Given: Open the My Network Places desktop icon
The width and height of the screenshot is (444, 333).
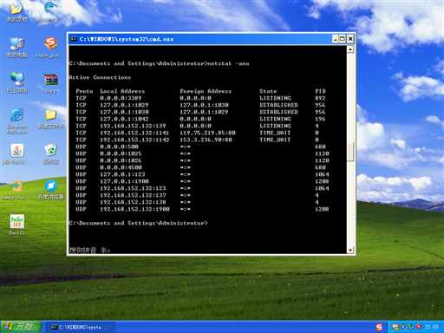Looking at the screenshot, I should pyautogui.click(x=17, y=82).
